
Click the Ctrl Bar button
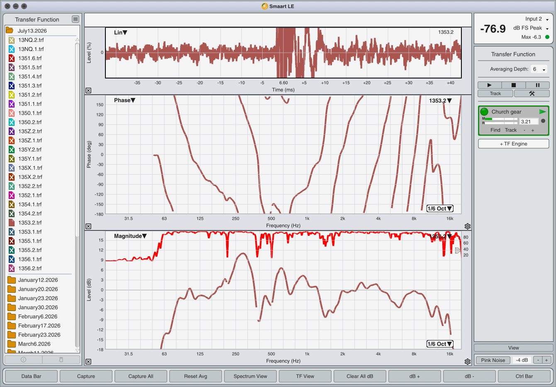click(524, 376)
